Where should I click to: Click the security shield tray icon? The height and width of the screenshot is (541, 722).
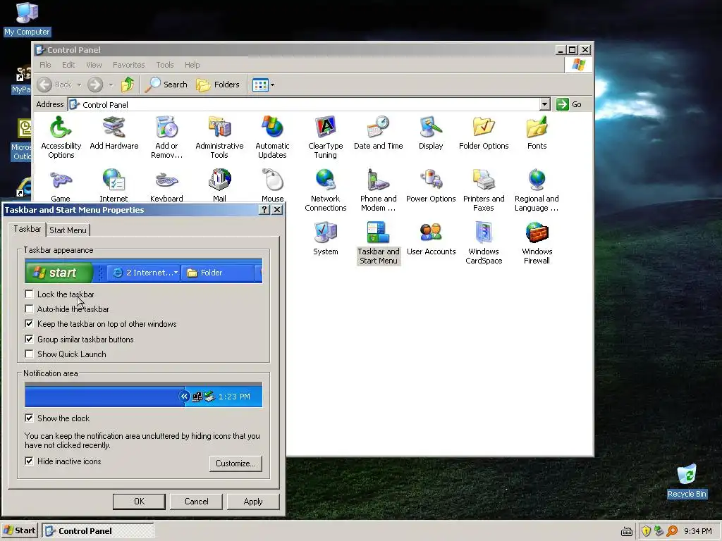click(646, 531)
